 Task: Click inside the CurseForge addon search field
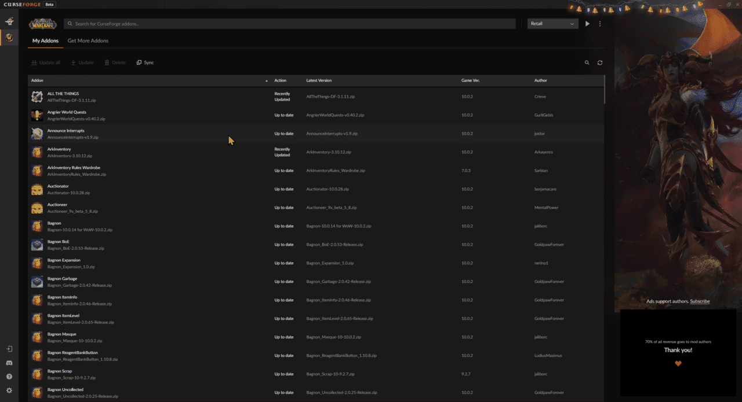point(232,24)
